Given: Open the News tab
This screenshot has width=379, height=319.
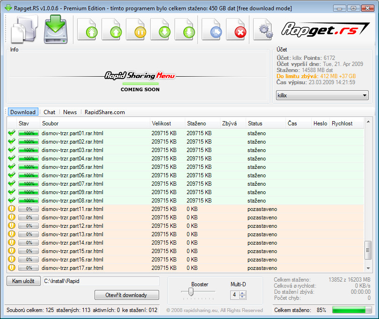Looking at the screenshot, I should 70,112.
